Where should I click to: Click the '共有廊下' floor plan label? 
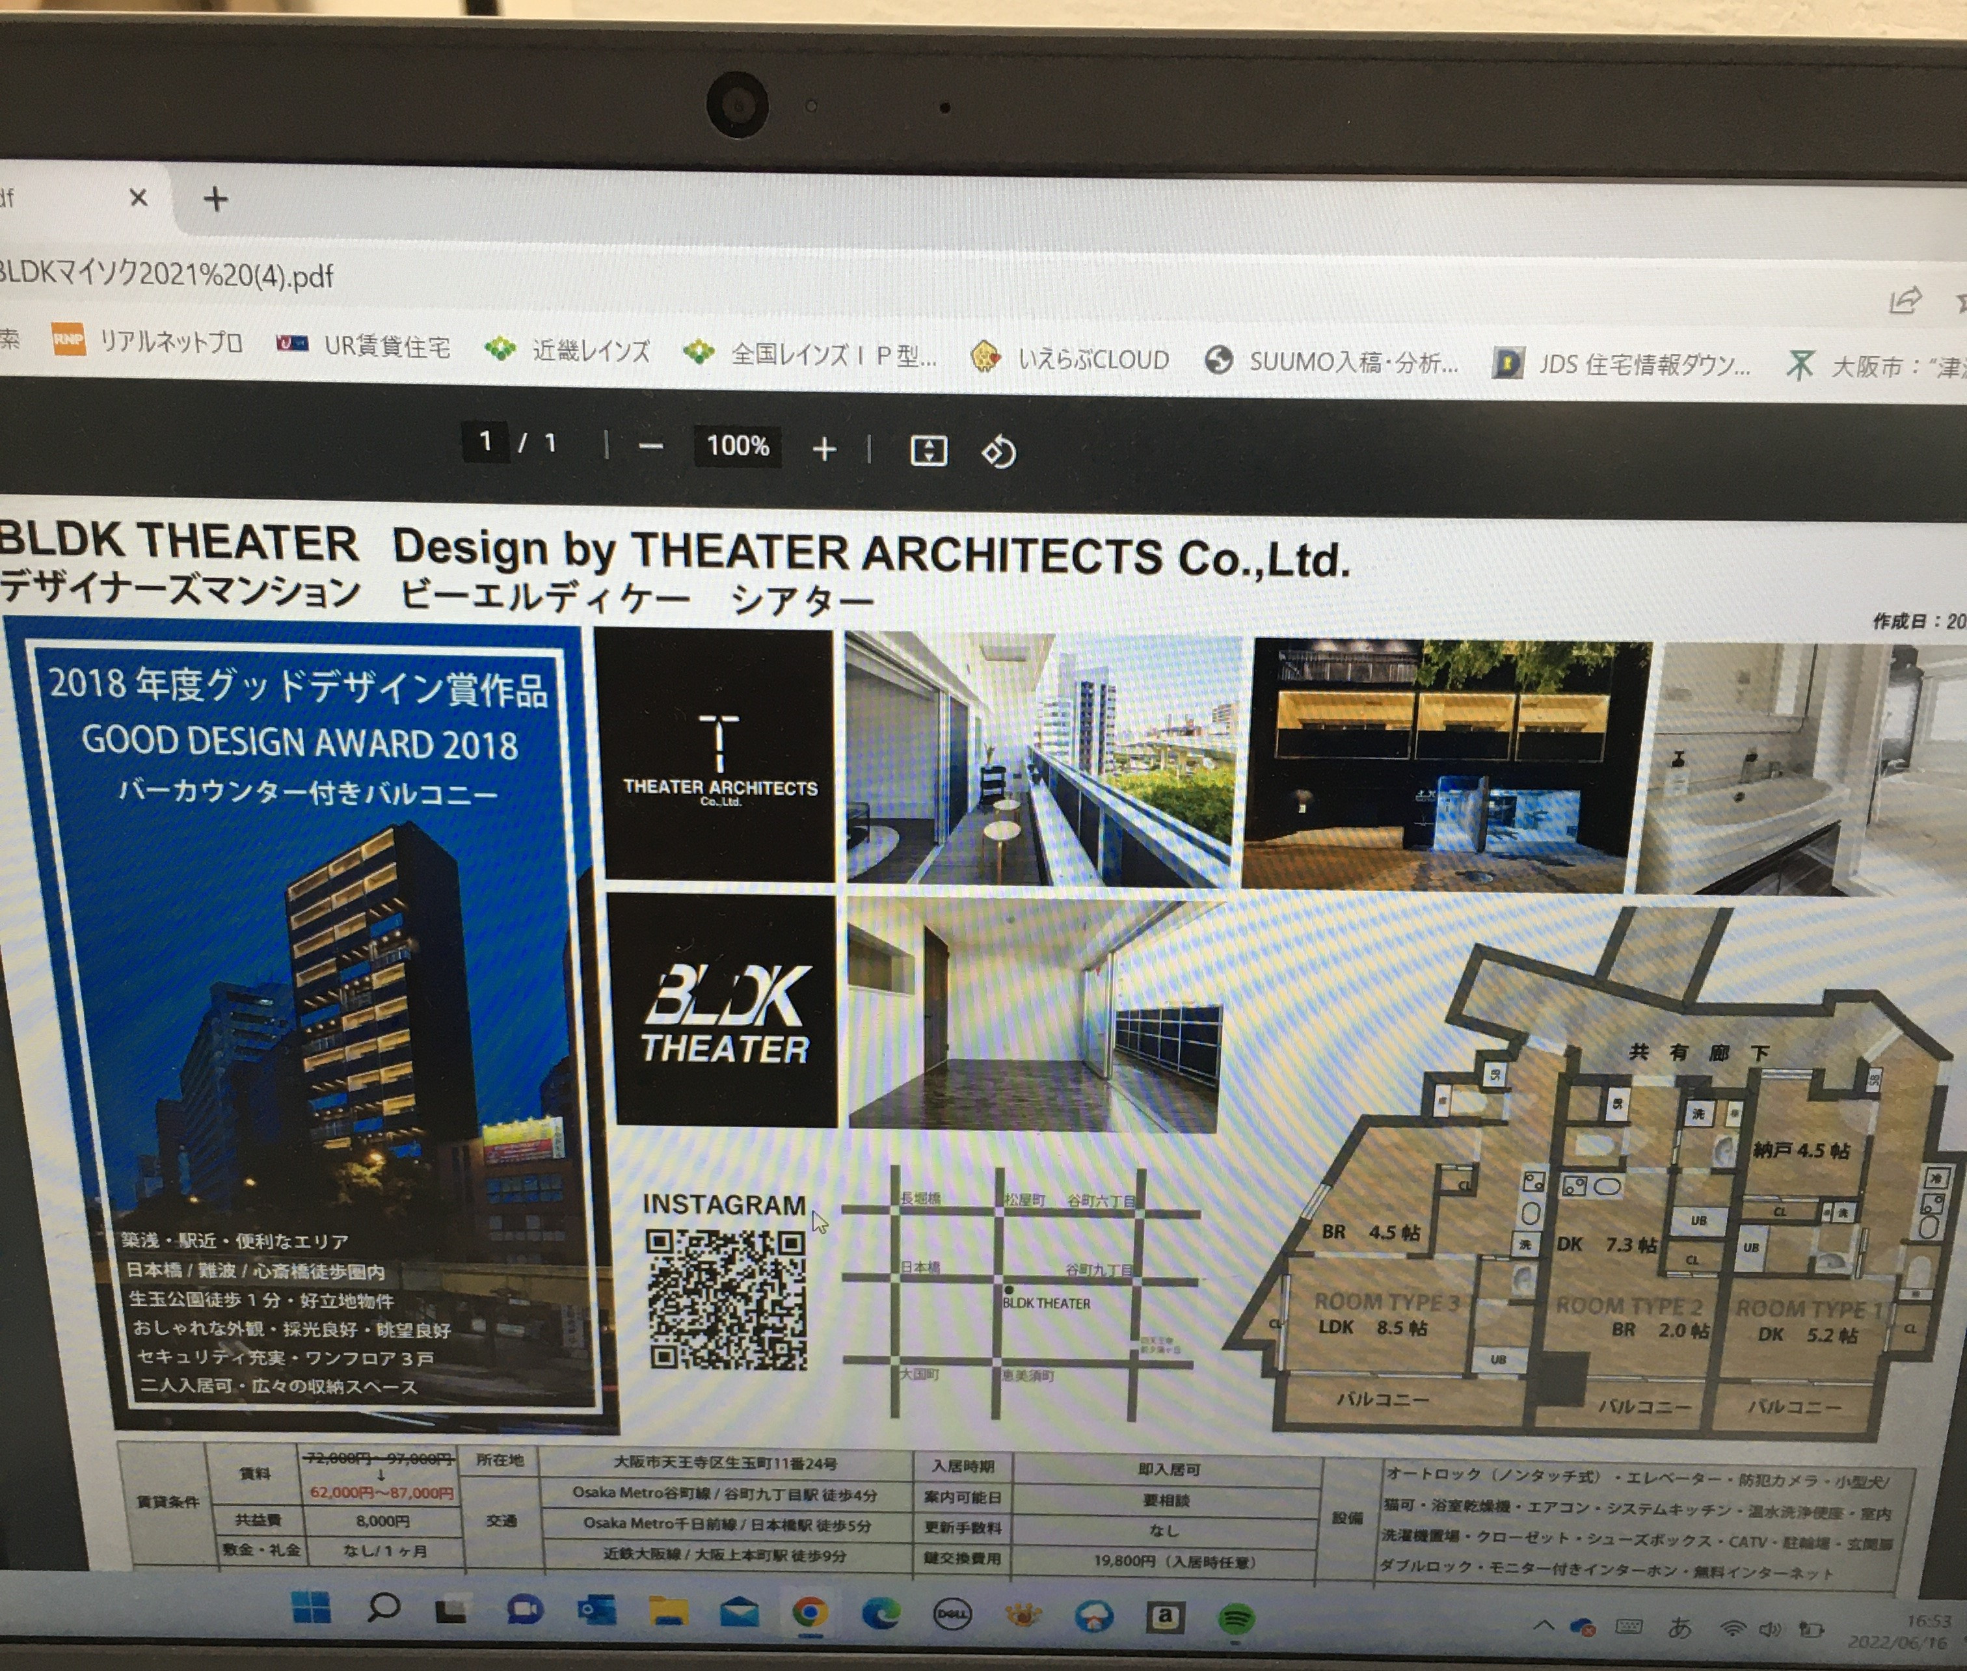pyautogui.click(x=1698, y=1052)
